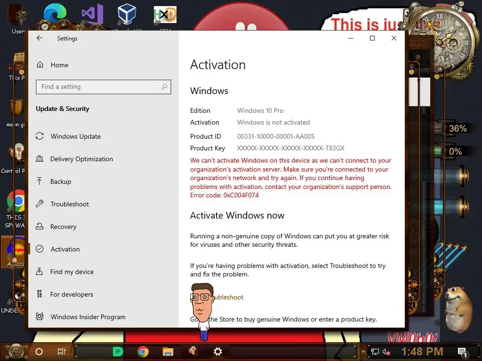This screenshot has width=482, height=361.
Task: Open VirtualBox desktop shortcut
Action: [127, 15]
